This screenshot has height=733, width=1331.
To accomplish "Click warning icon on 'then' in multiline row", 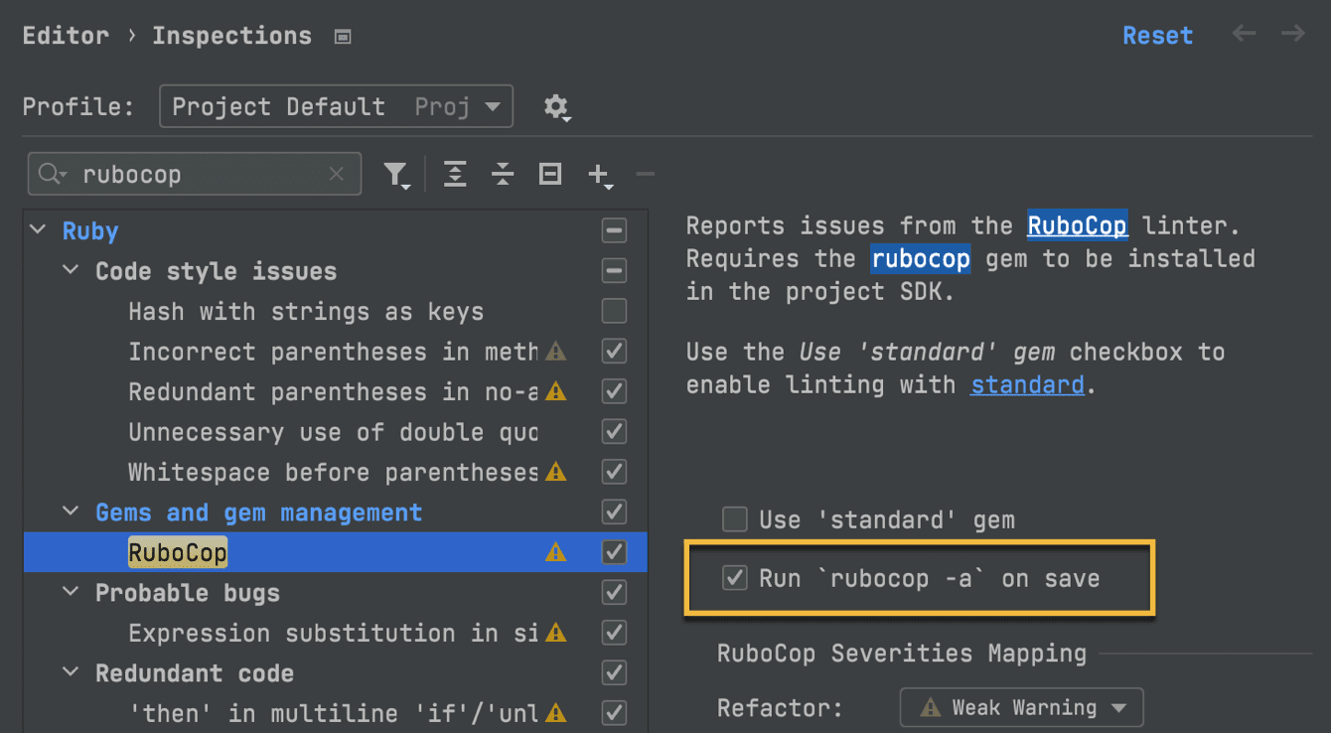I will pyautogui.click(x=556, y=714).
